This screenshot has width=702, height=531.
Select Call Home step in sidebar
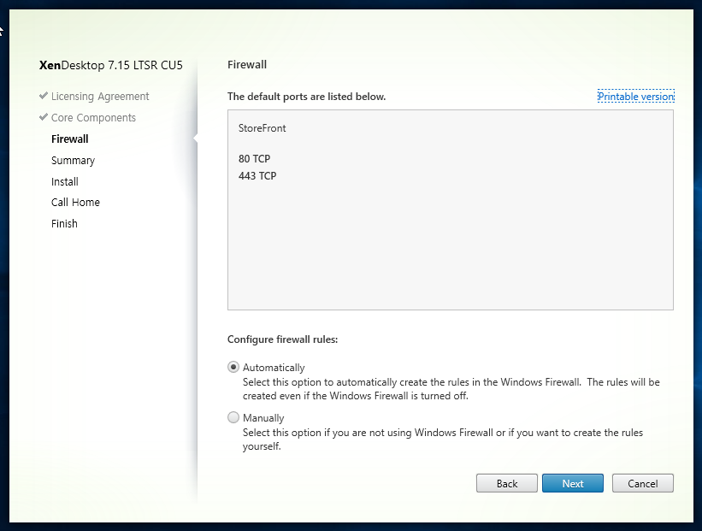75,202
